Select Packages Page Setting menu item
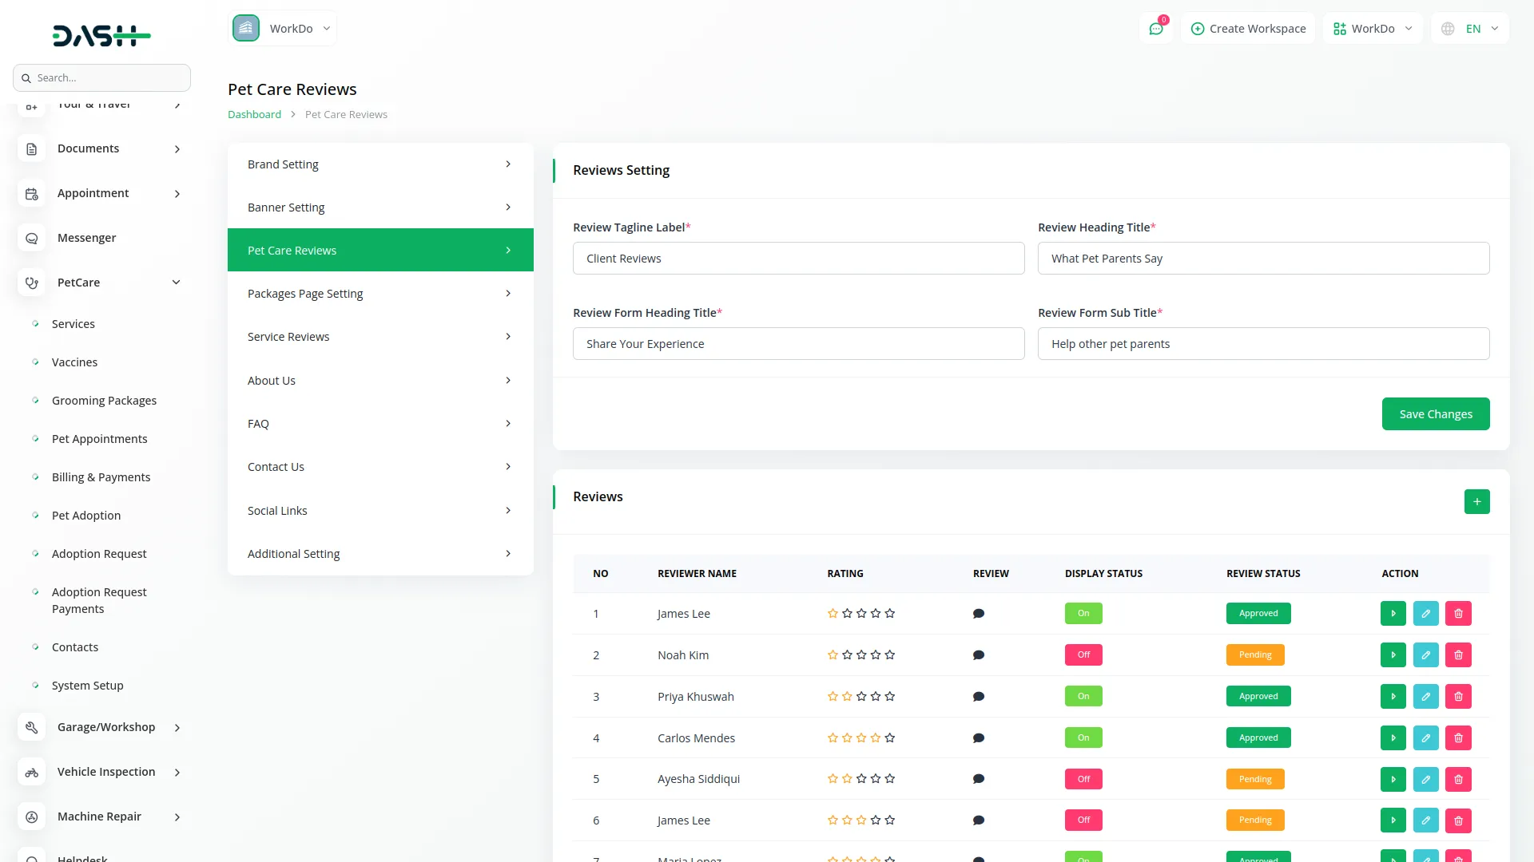Image resolution: width=1534 pixels, height=862 pixels. click(x=380, y=294)
